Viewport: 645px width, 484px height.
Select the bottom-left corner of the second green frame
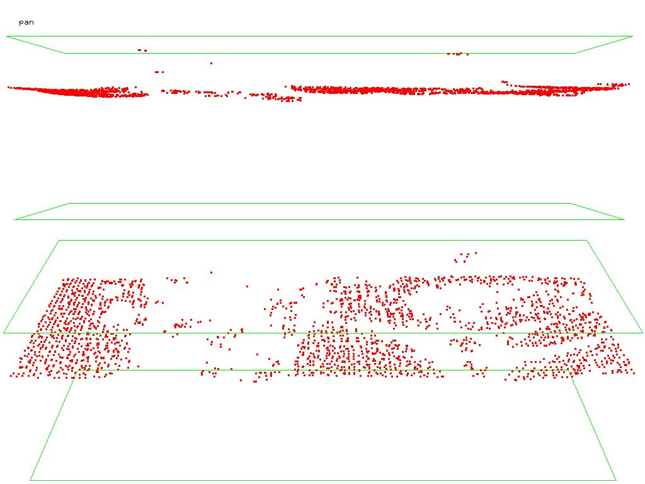14,219
